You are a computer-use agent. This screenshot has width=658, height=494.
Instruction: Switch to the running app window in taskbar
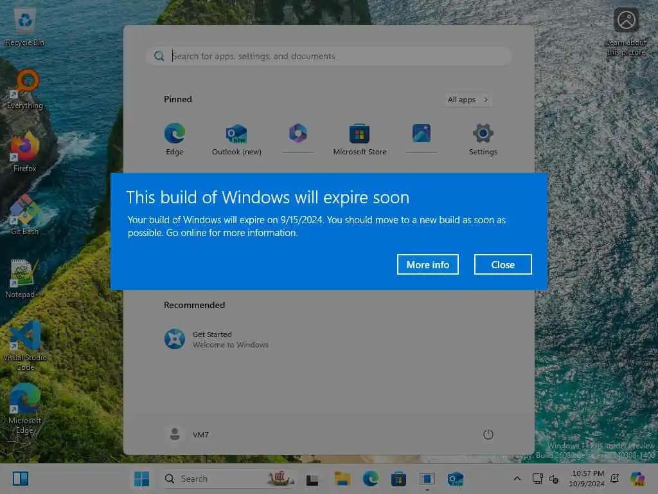pyautogui.click(x=427, y=479)
